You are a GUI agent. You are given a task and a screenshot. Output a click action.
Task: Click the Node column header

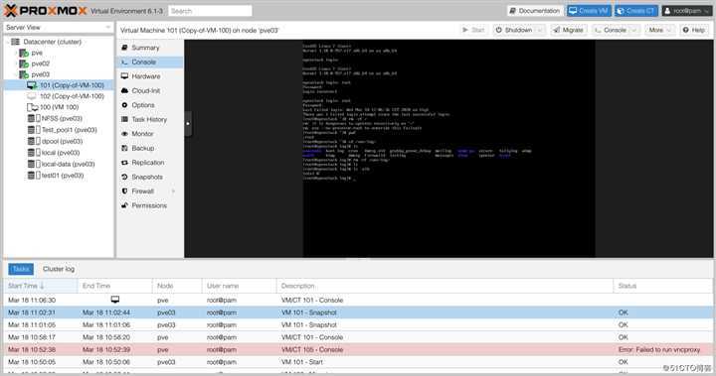coord(177,286)
